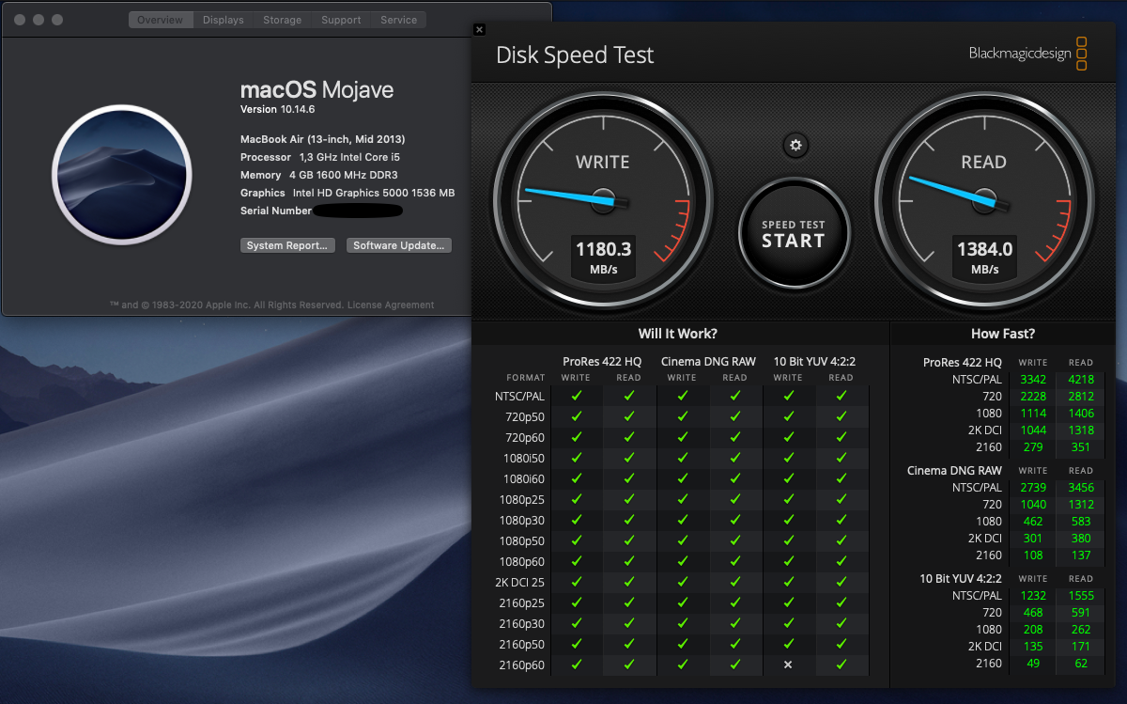Image resolution: width=1127 pixels, height=704 pixels.
Task: Click the failed X mark for 2160p60
Action: tap(788, 665)
